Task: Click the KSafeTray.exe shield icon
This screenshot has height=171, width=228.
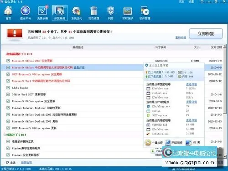Action: coord(148,107)
